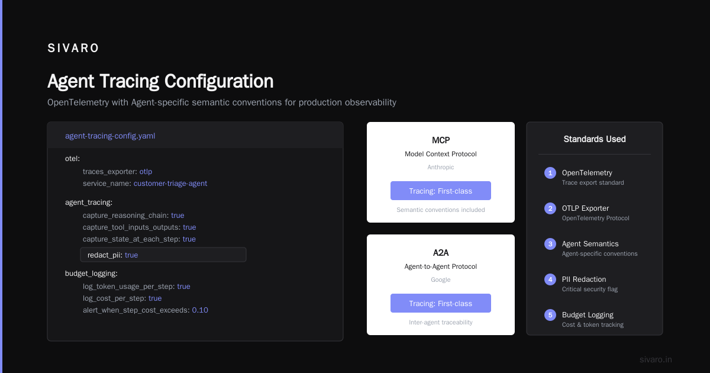Click the sivaro.in link
This screenshot has width=710, height=373.
click(x=656, y=359)
